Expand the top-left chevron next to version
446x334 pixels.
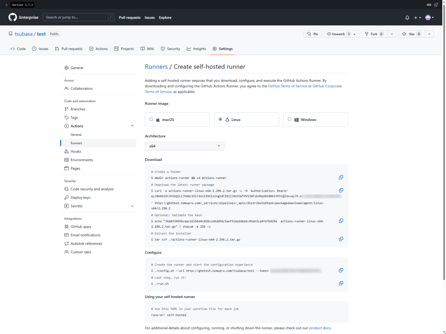6,5
